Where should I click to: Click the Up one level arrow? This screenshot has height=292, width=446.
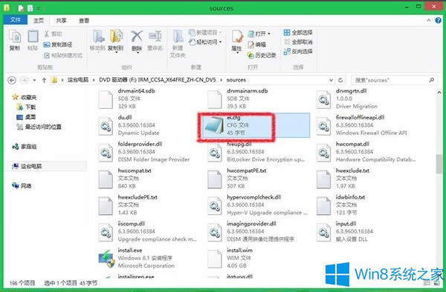tap(44, 80)
